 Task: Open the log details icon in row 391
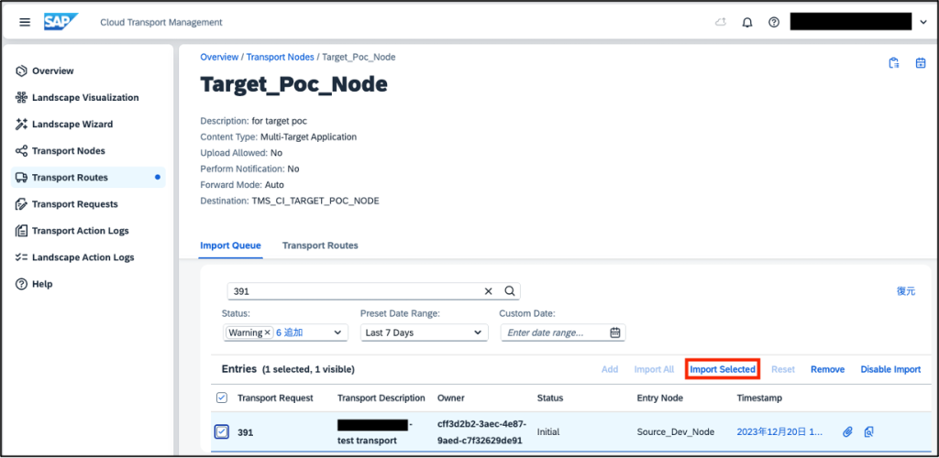tap(869, 431)
